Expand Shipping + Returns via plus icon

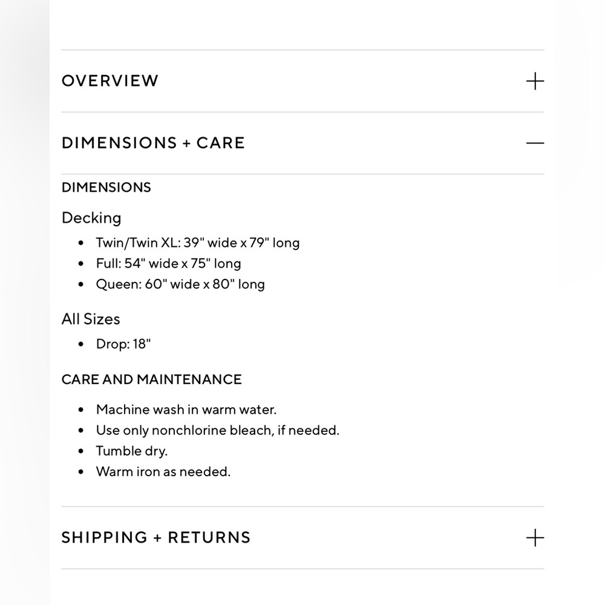coord(535,538)
